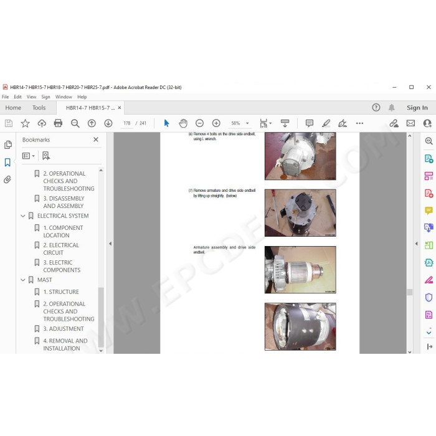Open bookmark 3. ELECTRIC COMPONENTS
The height and width of the screenshot is (436, 436).
(62, 267)
